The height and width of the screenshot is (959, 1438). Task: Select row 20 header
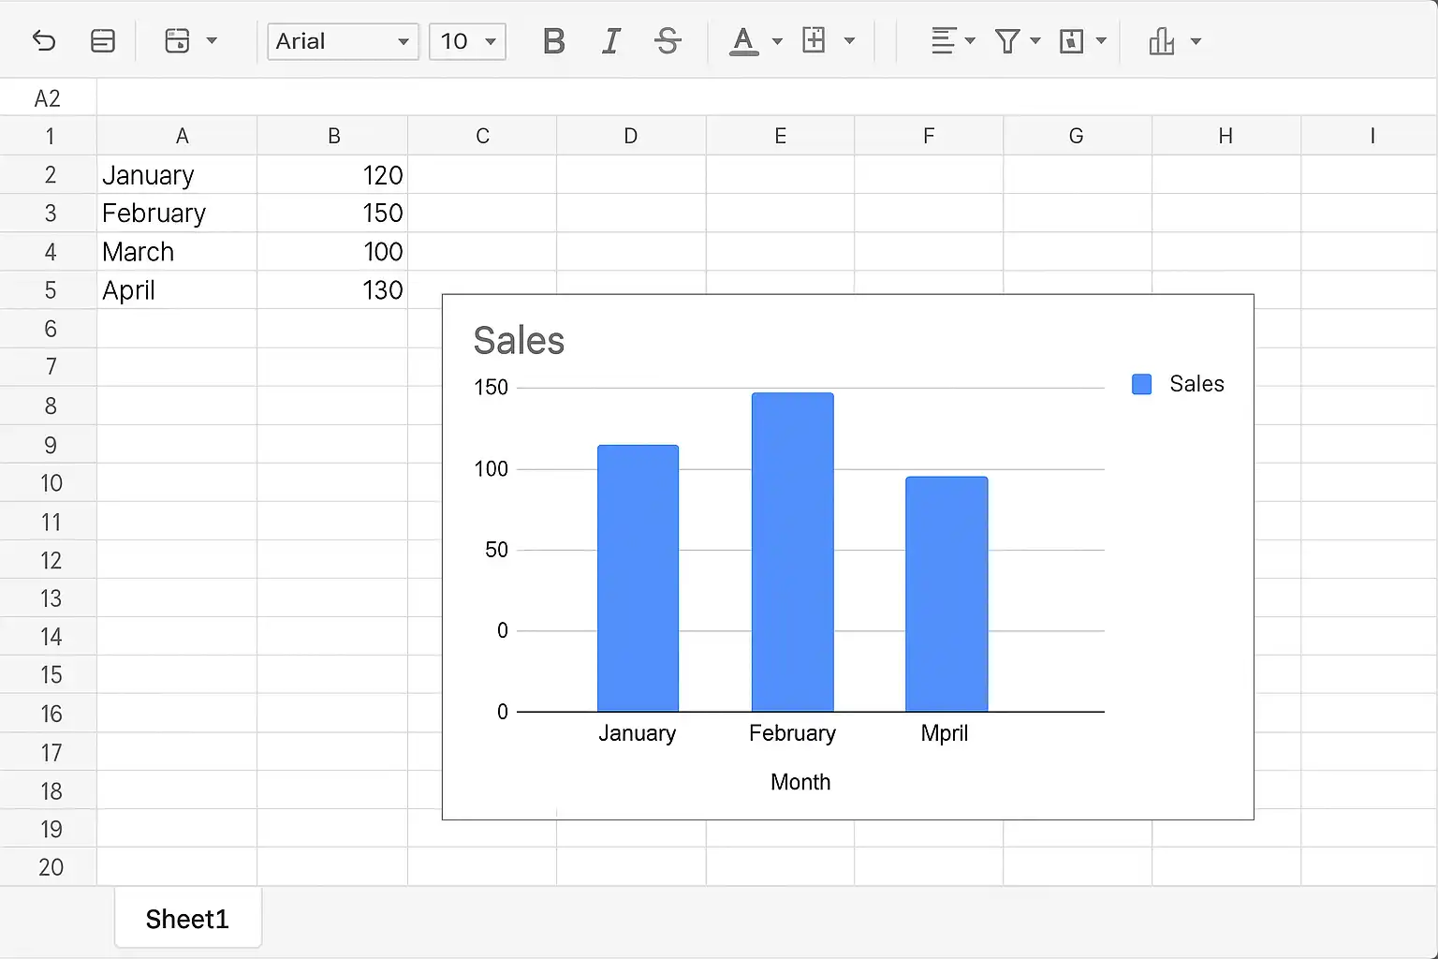click(x=48, y=867)
